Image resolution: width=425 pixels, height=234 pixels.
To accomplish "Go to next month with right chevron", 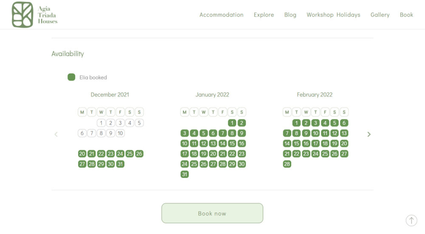I will tap(369, 134).
